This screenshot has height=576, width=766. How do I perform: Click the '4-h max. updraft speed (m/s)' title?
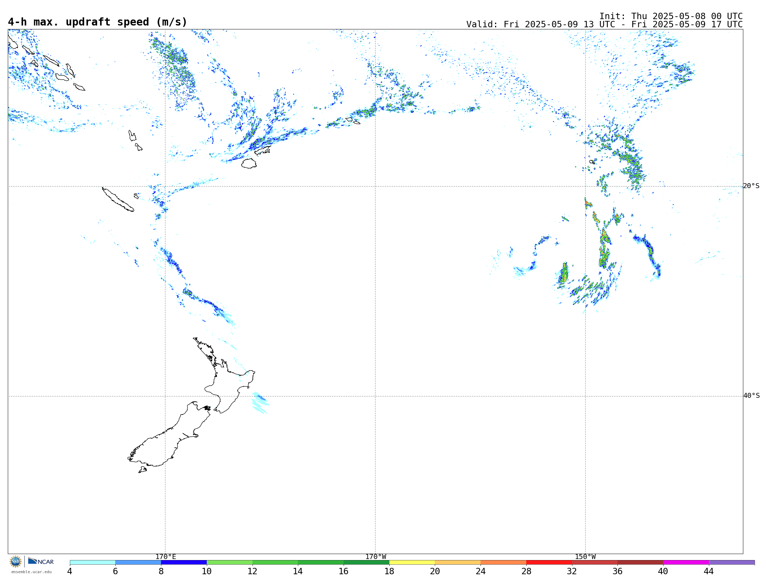(98, 22)
